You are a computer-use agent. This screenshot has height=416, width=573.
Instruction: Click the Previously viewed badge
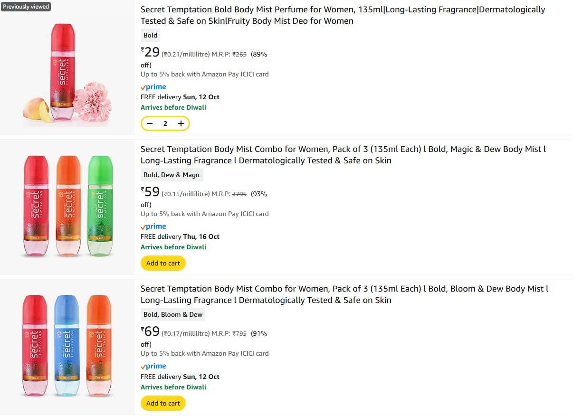(26, 7)
